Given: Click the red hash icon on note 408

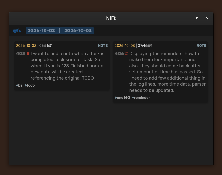Looking at the screenshot, I should pyautogui.click(x=28, y=54).
